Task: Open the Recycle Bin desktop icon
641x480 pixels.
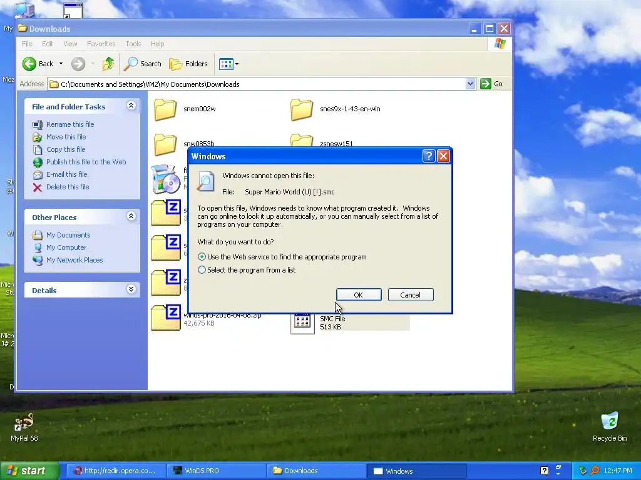Action: (x=610, y=427)
